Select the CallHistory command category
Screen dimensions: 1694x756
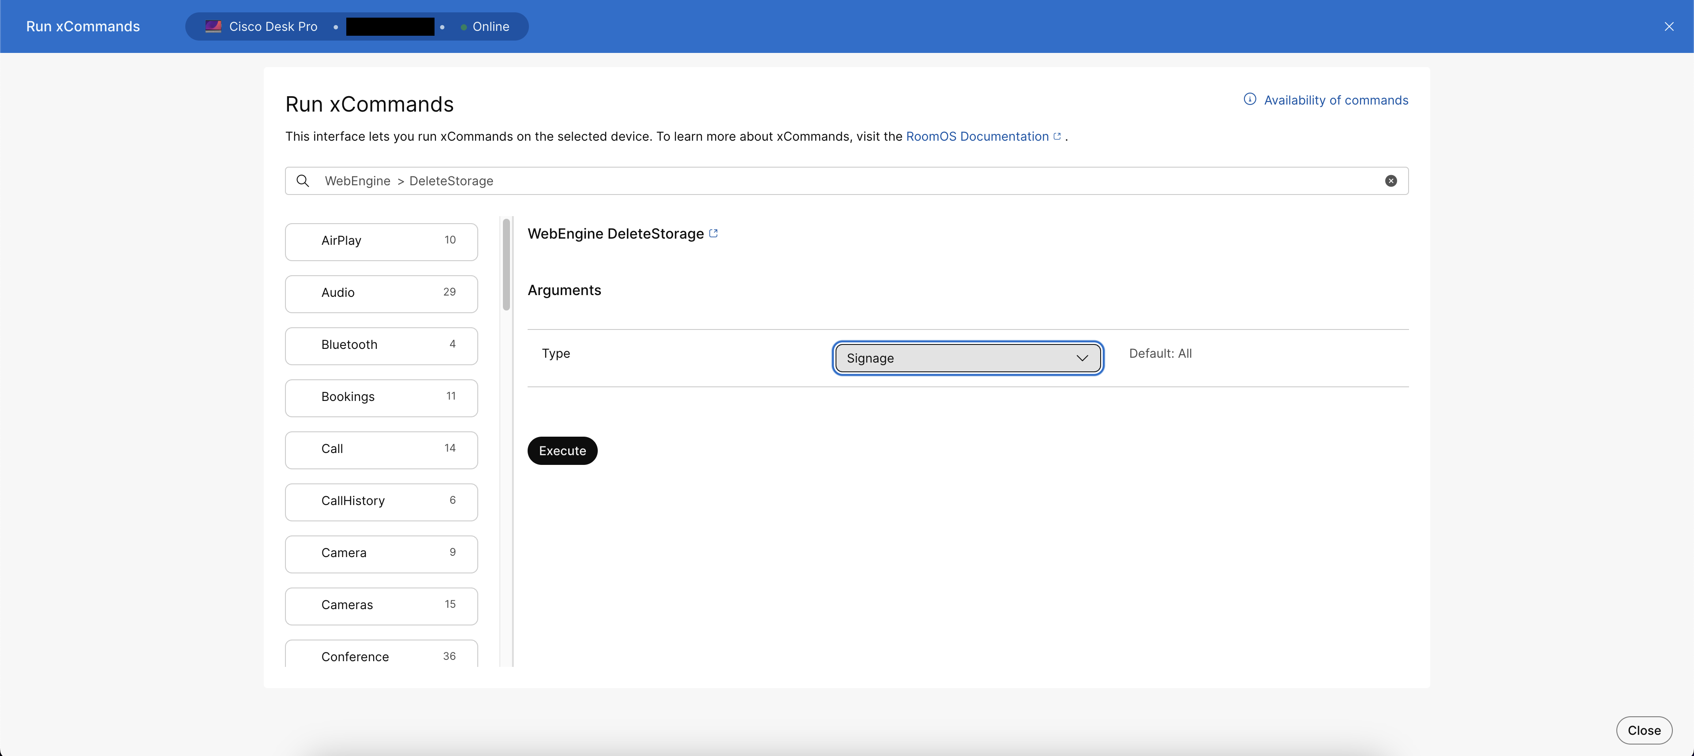pos(381,501)
